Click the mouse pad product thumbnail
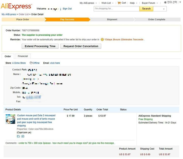The height and width of the screenshot is (159, 183). pyautogui.click(x=10, y=119)
